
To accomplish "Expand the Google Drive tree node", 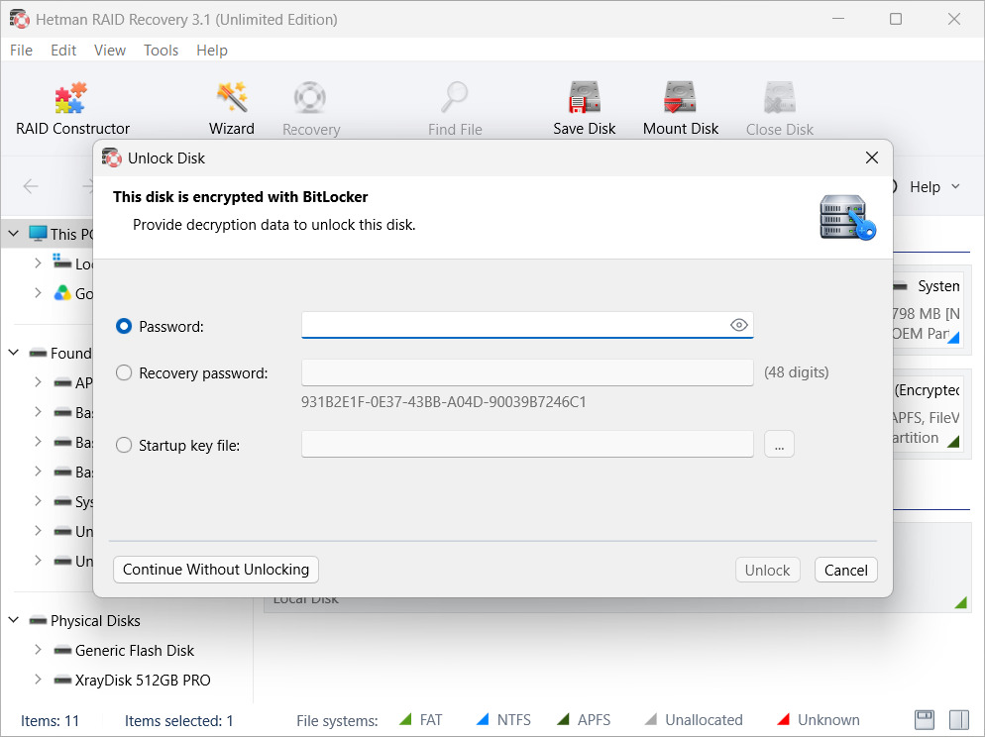I will [38, 292].
